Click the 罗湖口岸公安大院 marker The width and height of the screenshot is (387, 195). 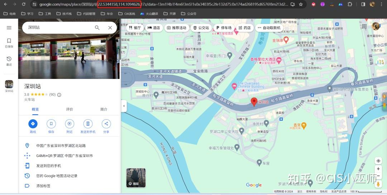[x=242, y=131]
